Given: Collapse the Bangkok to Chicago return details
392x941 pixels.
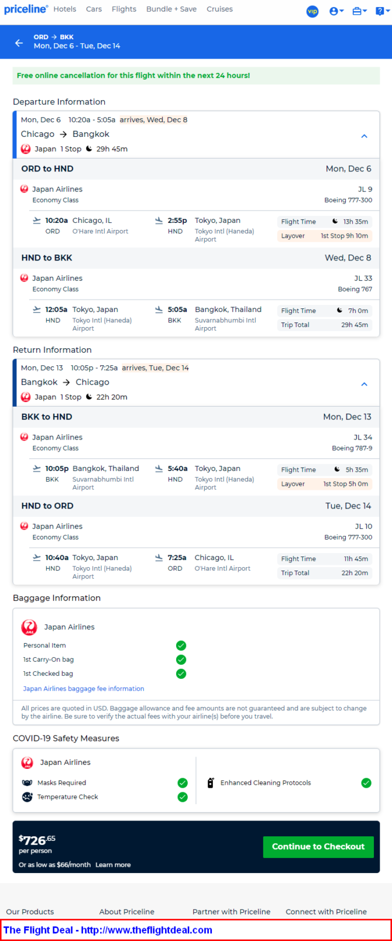Looking at the screenshot, I should [x=364, y=384].
